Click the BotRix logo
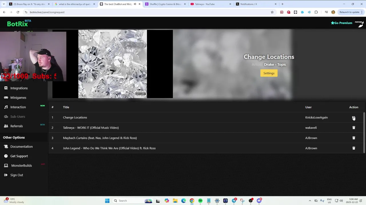The width and height of the screenshot is (366, 205). (x=17, y=24)
